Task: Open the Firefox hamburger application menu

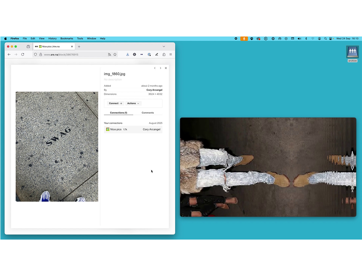Action: click(x=171, y=54)
